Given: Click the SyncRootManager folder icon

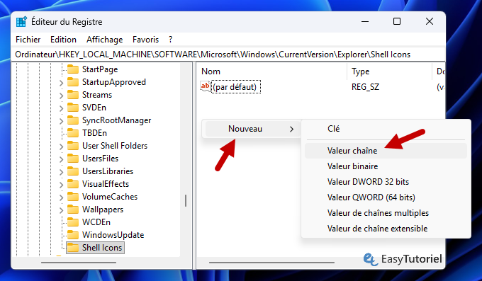Looking at the screenshot, I should [x=73, y=120].
